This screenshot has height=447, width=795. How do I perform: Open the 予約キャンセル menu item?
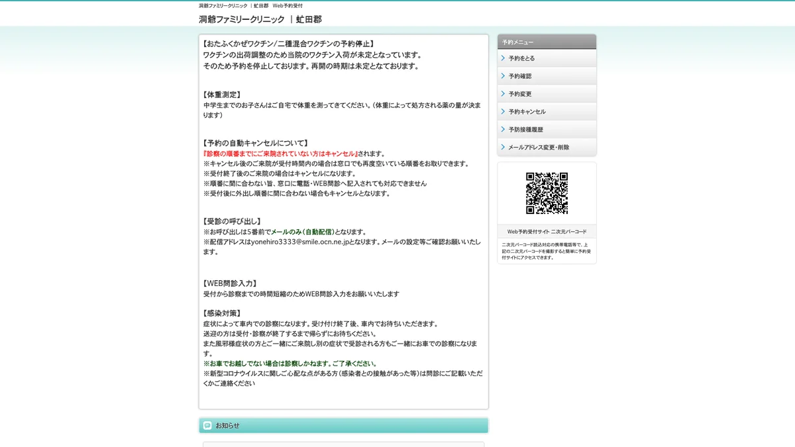[x=547, y=112]
